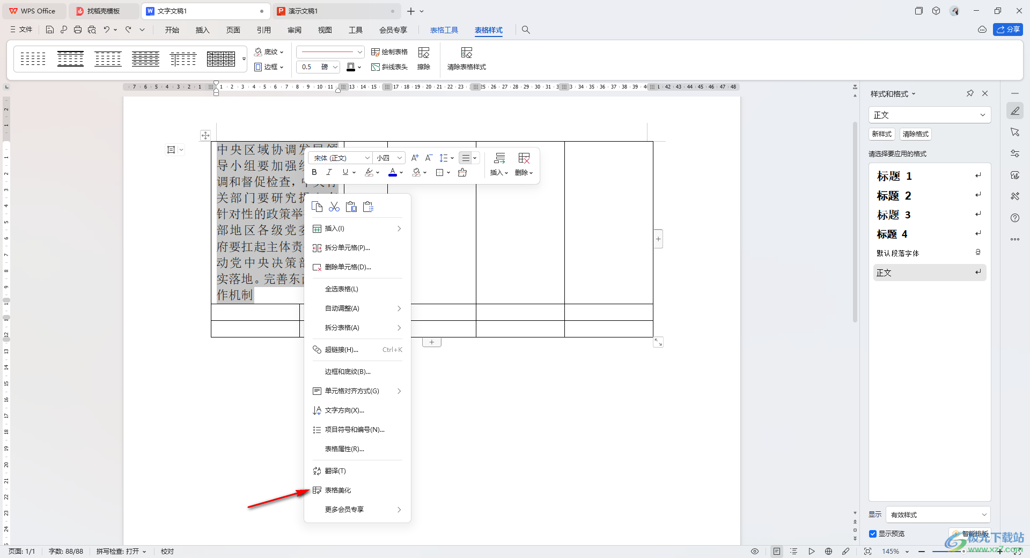Choose 表格美化 in the context menu
This screenshot has height=558, width=1030.
338,490
